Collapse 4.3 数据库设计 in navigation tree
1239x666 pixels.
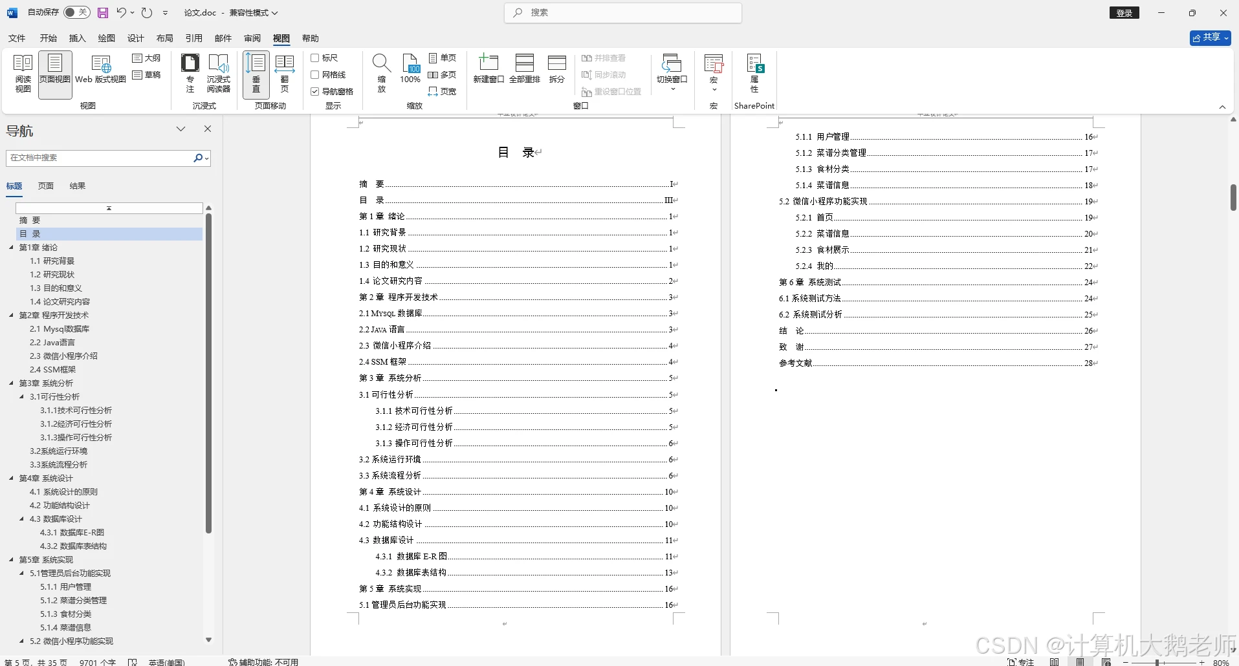[x=22, y=519]
